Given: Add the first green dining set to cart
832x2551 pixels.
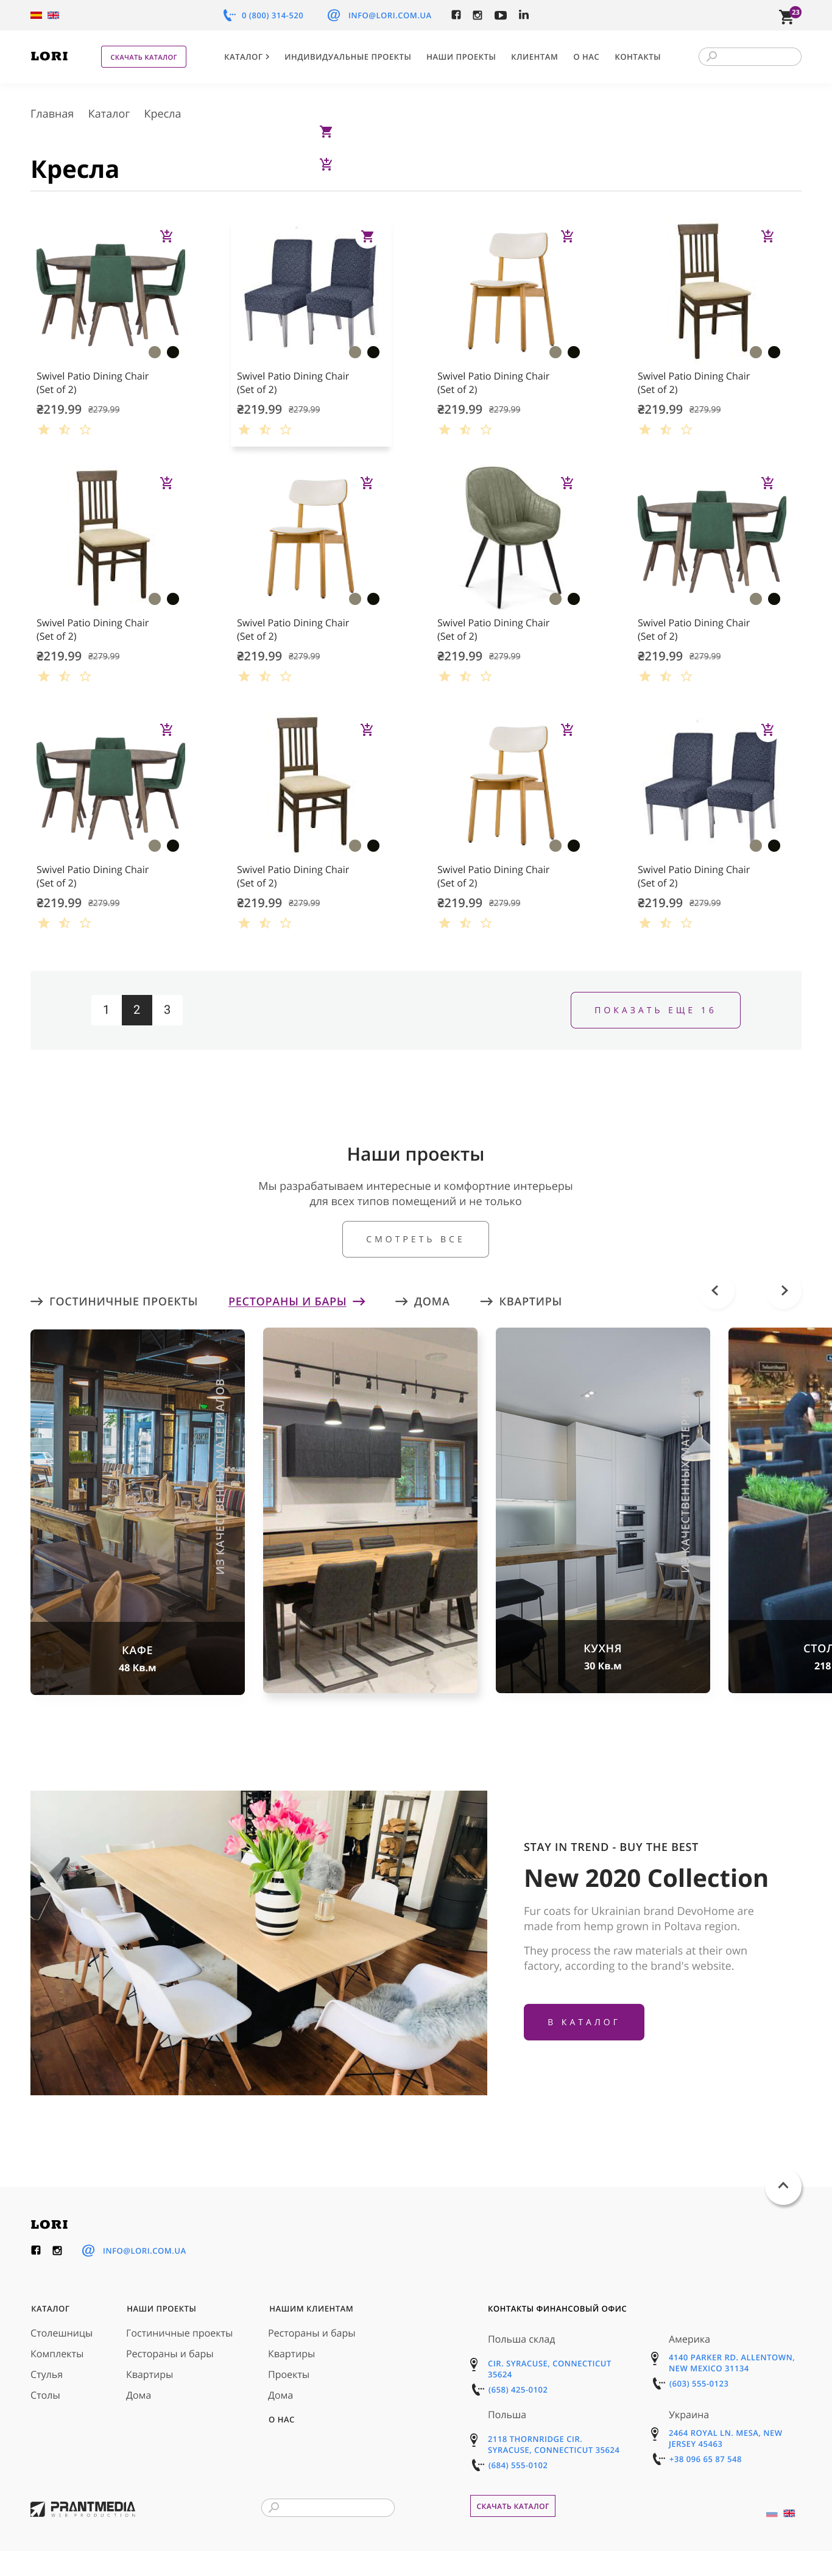Looking at the screenshot, I should (166, 236).
